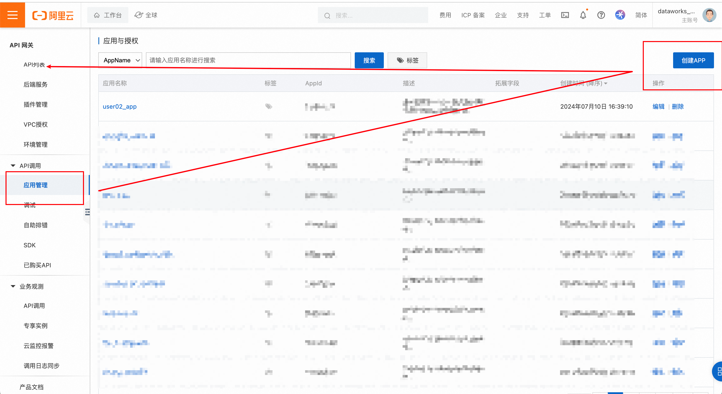Screen dimensions: 722x394
Task: Open the 工作台 workbench home
Action: (108, 15)
